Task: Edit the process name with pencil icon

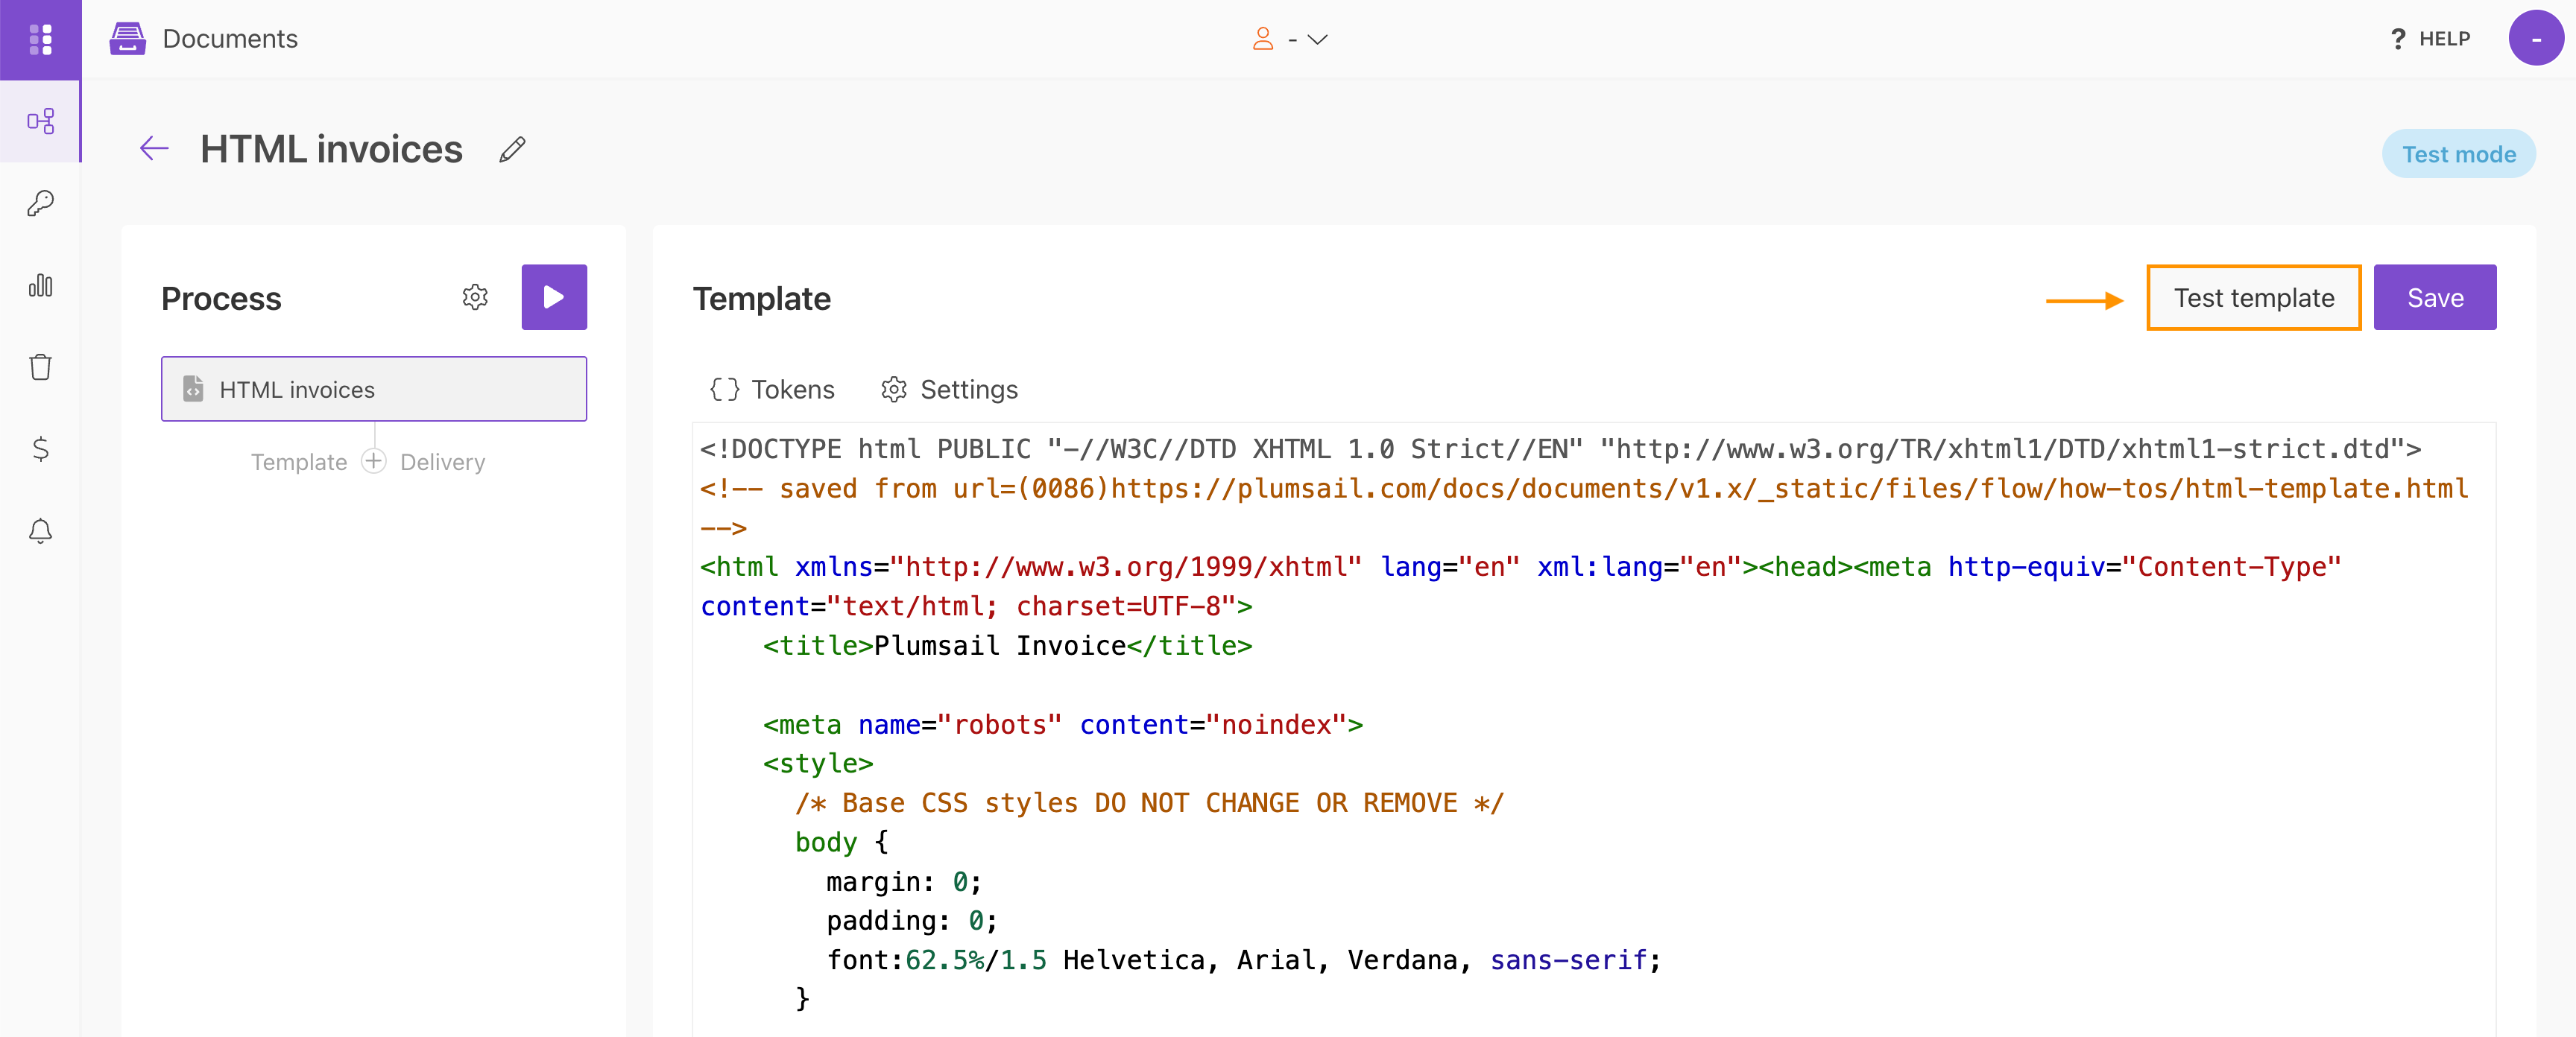Action: click(x=512, y=150)
